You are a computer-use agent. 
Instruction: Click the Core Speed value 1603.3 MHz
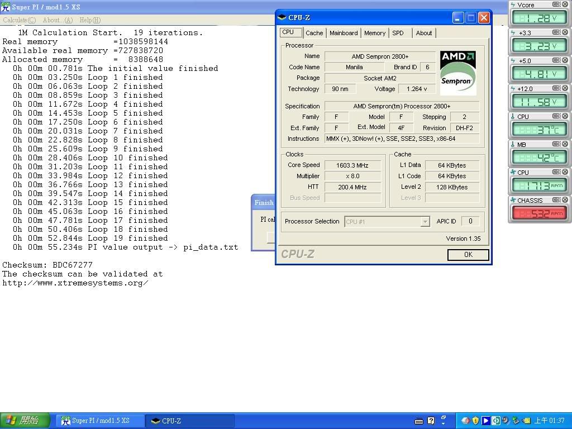click(352, 165)
